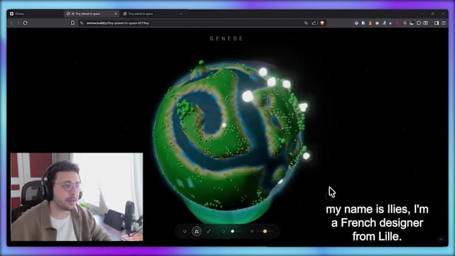Click the small hollow circle size icon
Screen dimensions: 455x256
pyautogui.click(x=224, y=232)
